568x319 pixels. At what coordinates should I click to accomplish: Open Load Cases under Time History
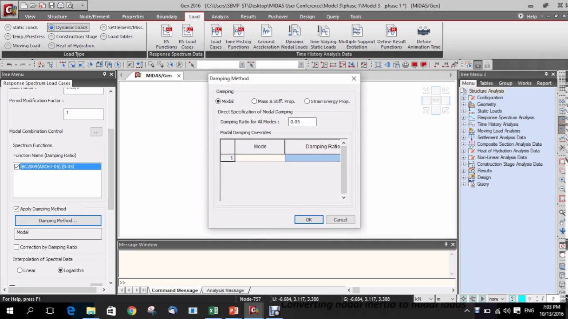(x=216, y=37)
